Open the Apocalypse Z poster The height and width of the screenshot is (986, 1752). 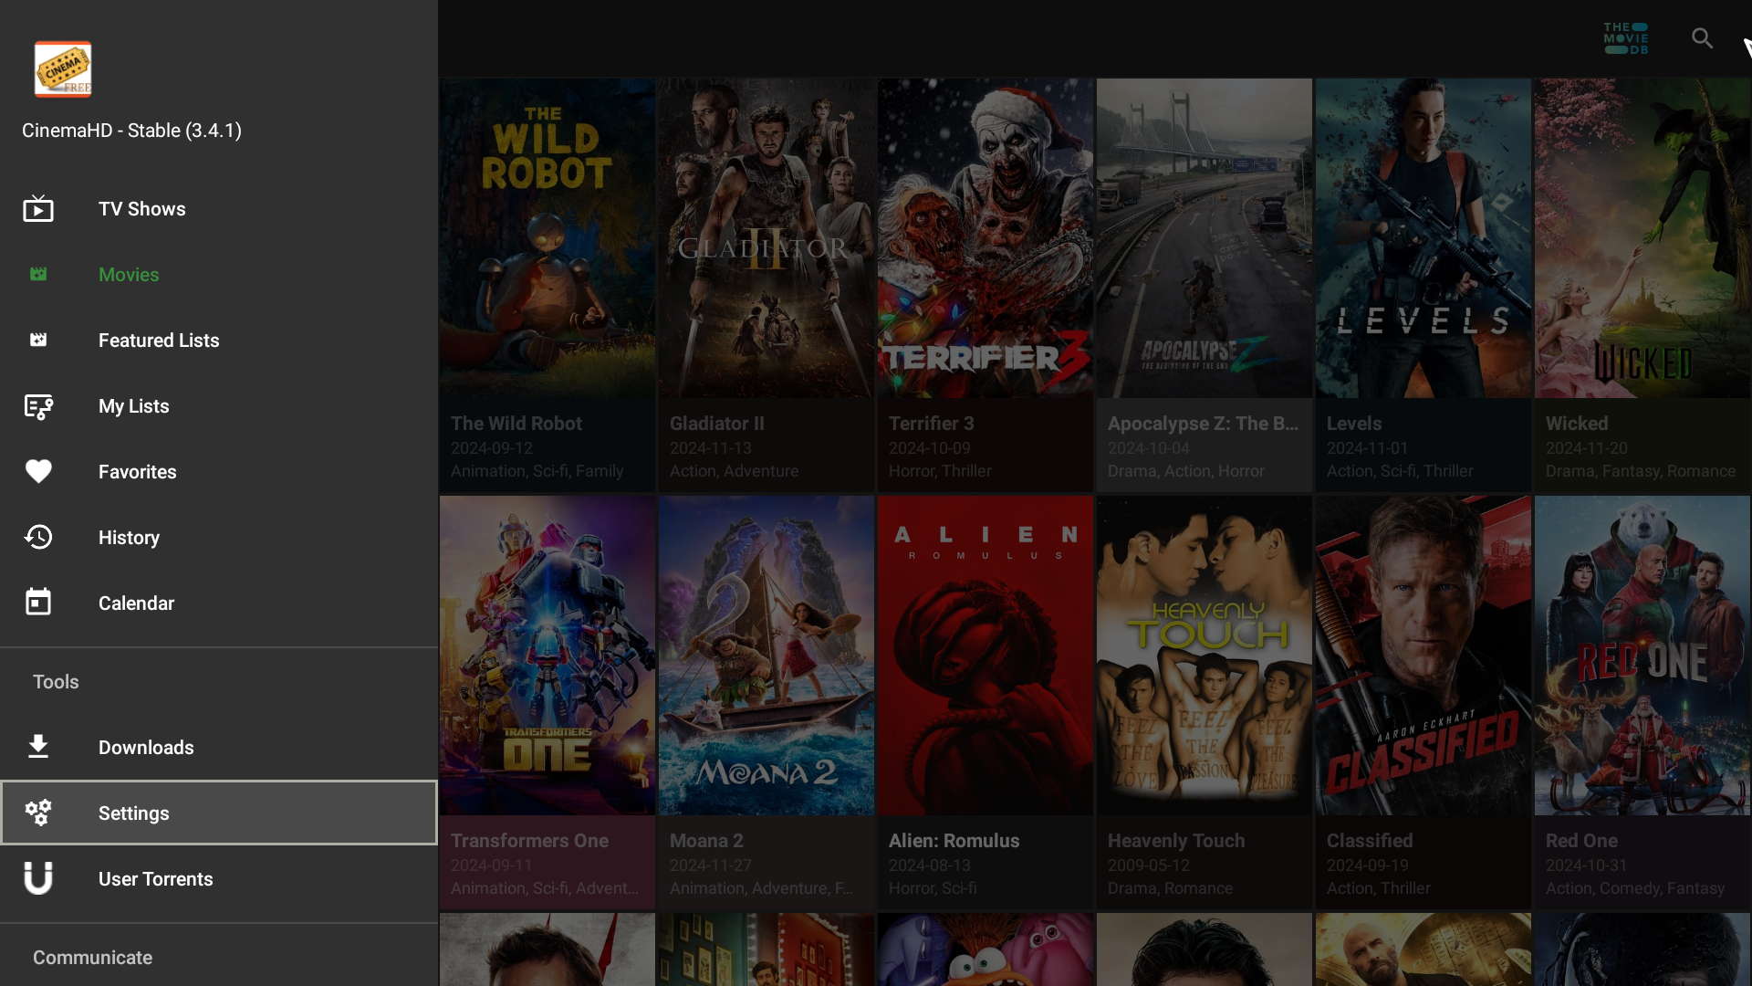[x=1204, y=238]
